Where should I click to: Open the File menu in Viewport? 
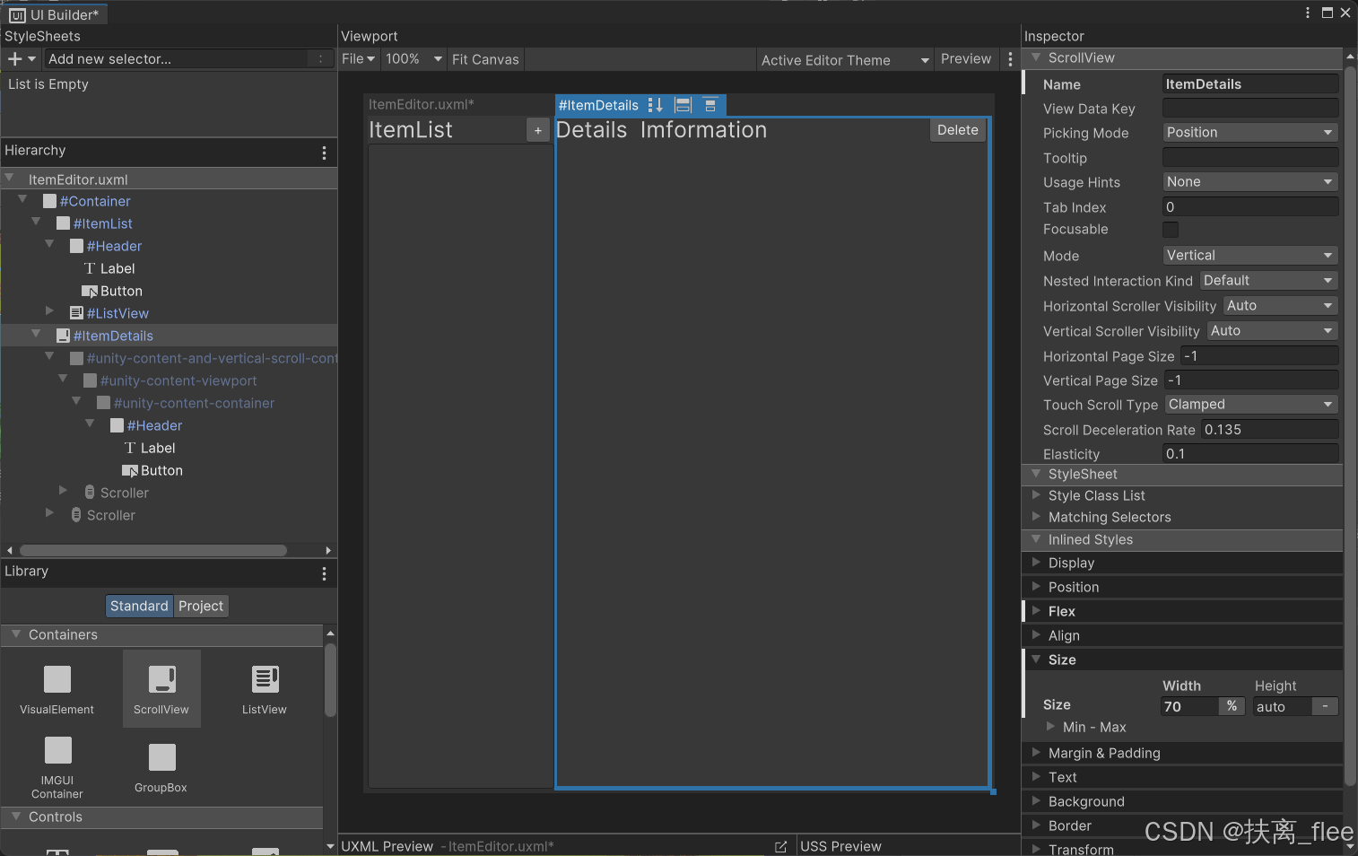358,59
